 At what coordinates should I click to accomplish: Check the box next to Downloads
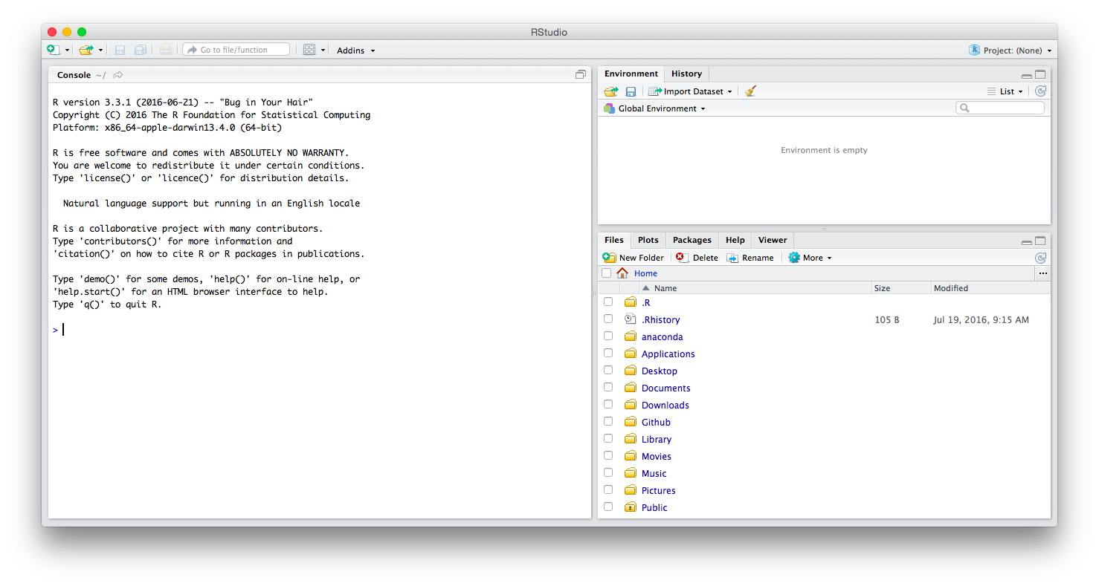[x=608, y=404]
